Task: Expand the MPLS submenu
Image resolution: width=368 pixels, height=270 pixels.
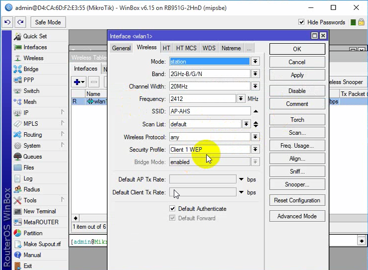Action: pos(63,123)
